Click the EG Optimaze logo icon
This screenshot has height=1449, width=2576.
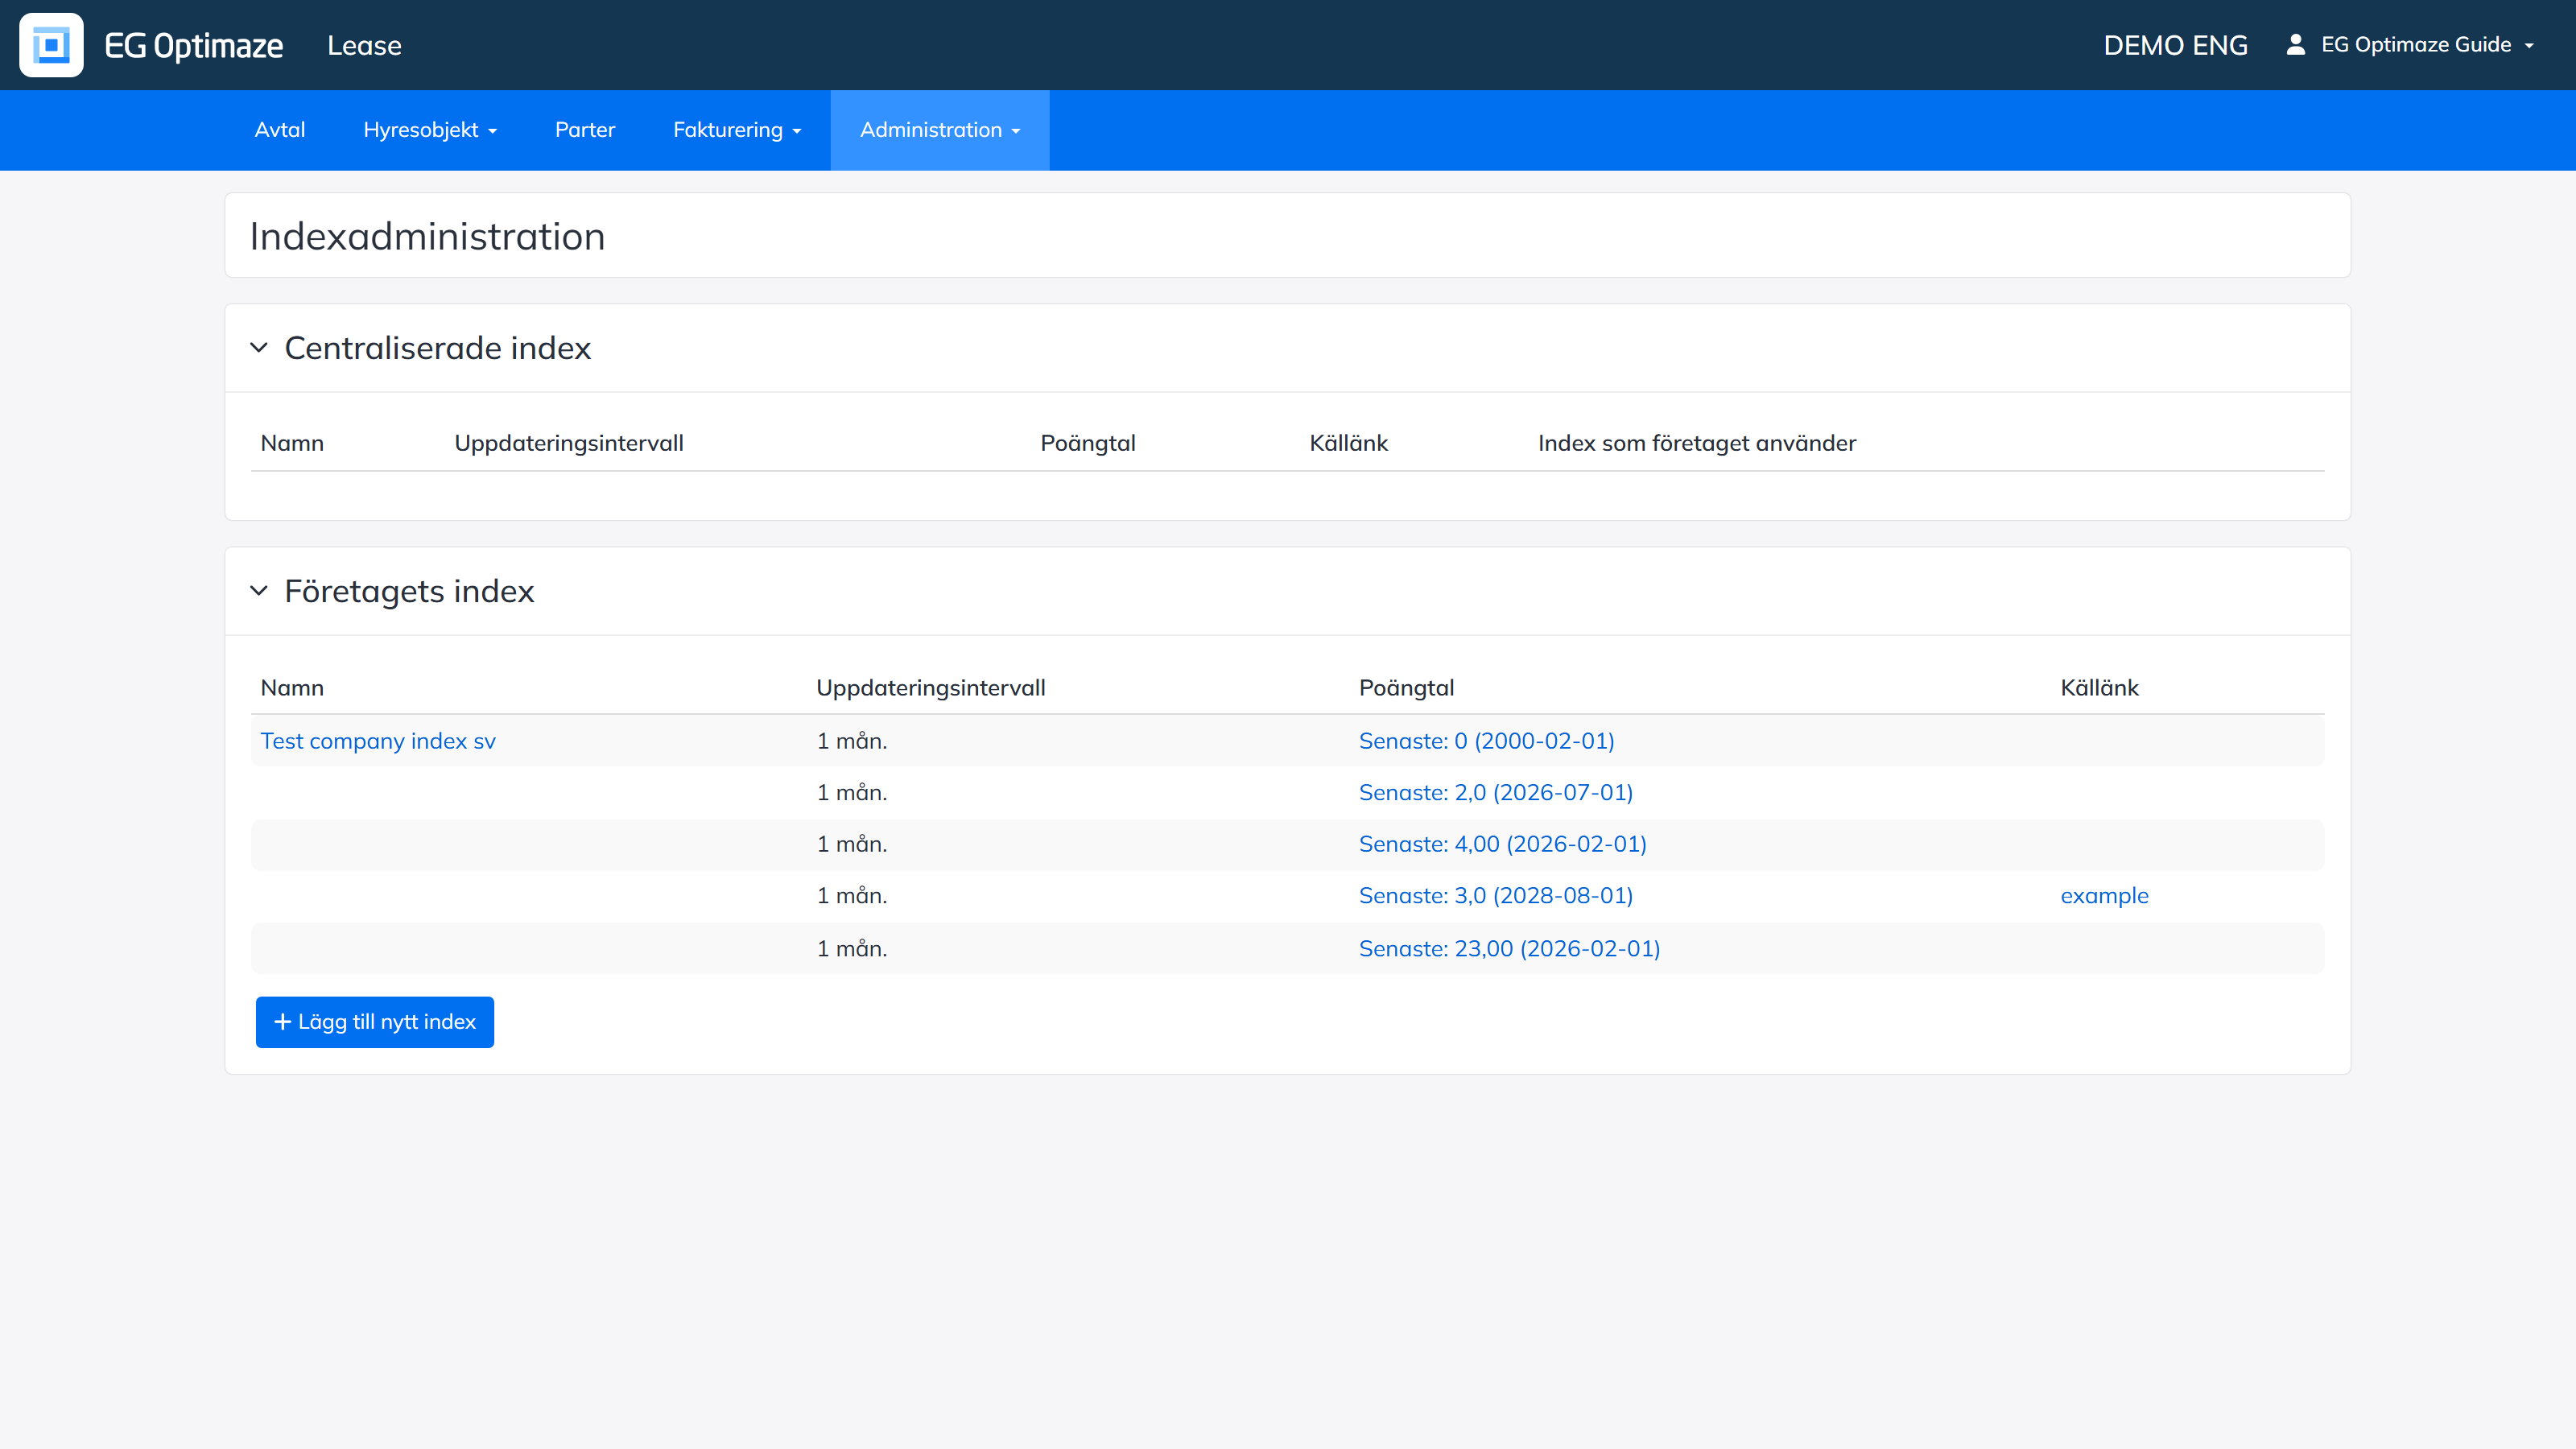click(x=51, y=45)
